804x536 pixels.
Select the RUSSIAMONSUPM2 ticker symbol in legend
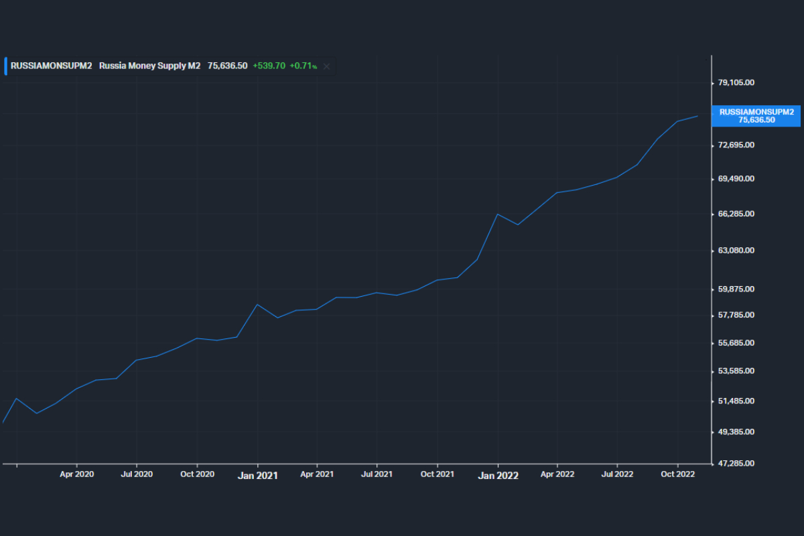coord(51,66)
